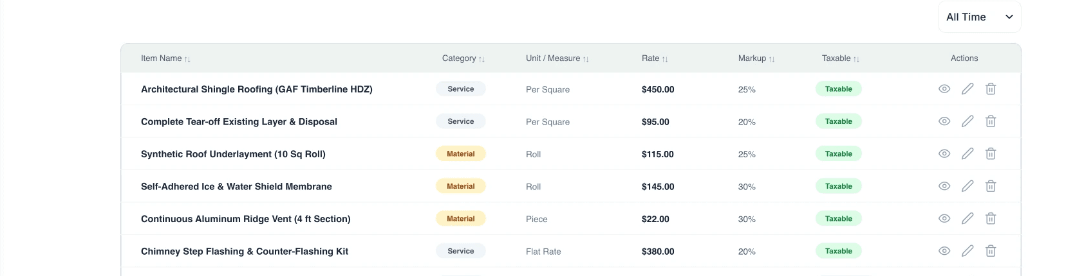Image resolution: width=1075 pixels, height=276 pixels.
Task: Click Taxable badge in Self-Adhered Ice row
Action: 839,186
